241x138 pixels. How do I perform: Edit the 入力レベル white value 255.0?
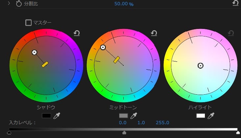(162, 123)
